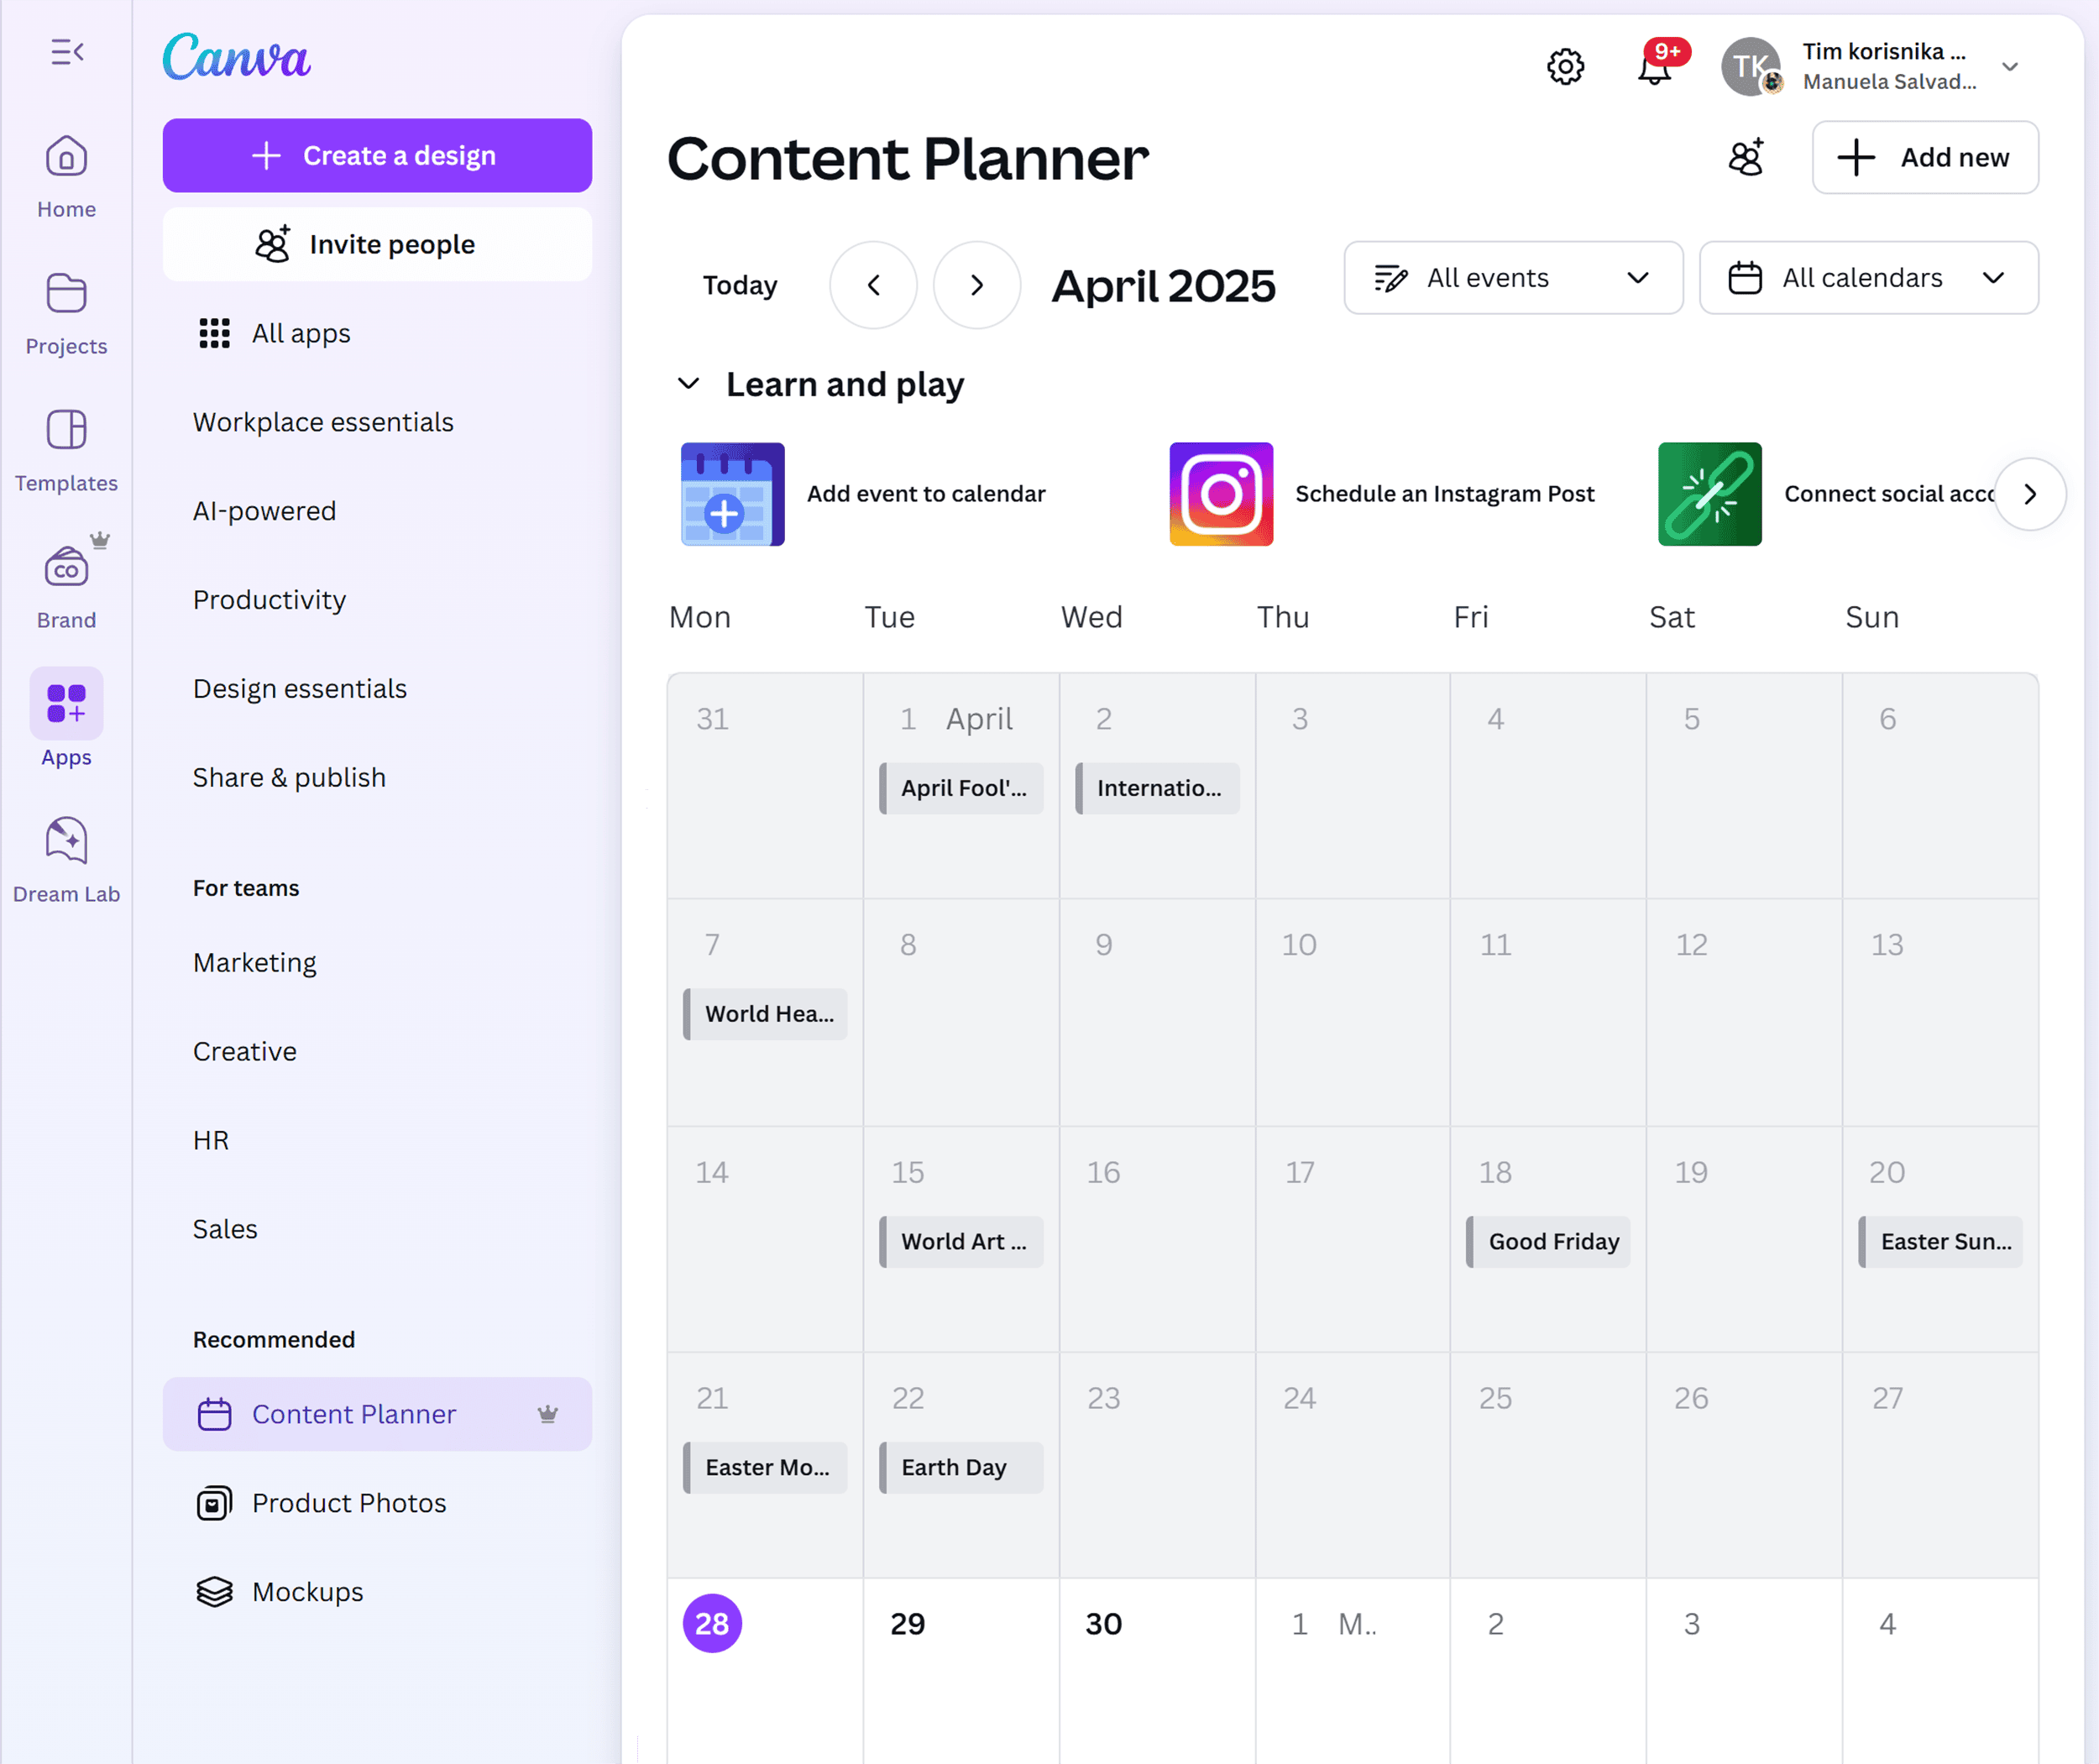
Task: Open Product Photos from the sidebar
Action: pyautogui.click(x=348, y=1502)
